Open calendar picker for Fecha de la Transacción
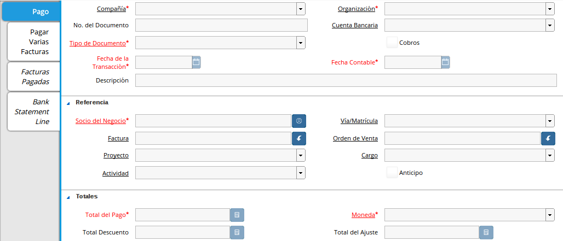 196,62
